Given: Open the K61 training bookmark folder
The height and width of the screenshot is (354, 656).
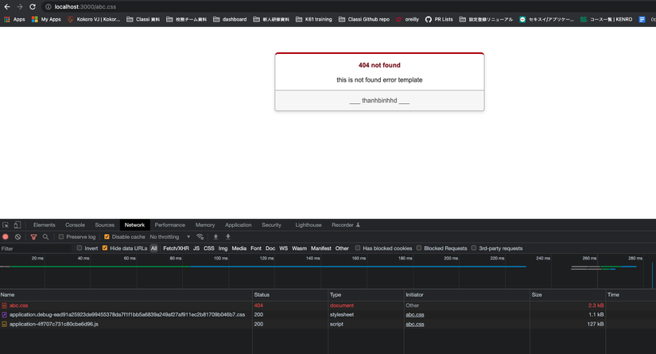Looking at the screenshot, I should [x=314, y=19].
